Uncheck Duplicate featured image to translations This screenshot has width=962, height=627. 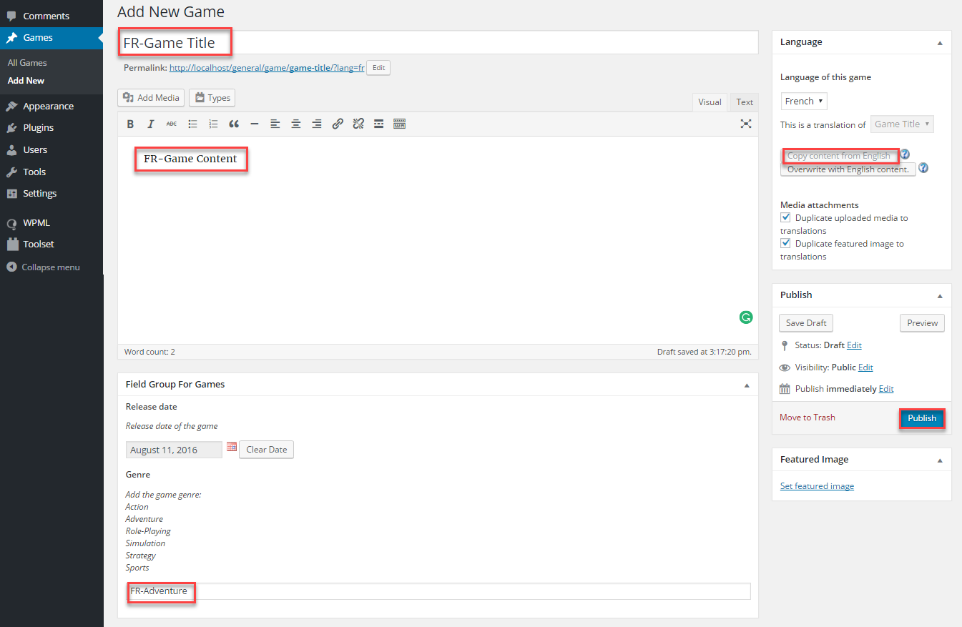pyautogui.click(x=785, y=243)
